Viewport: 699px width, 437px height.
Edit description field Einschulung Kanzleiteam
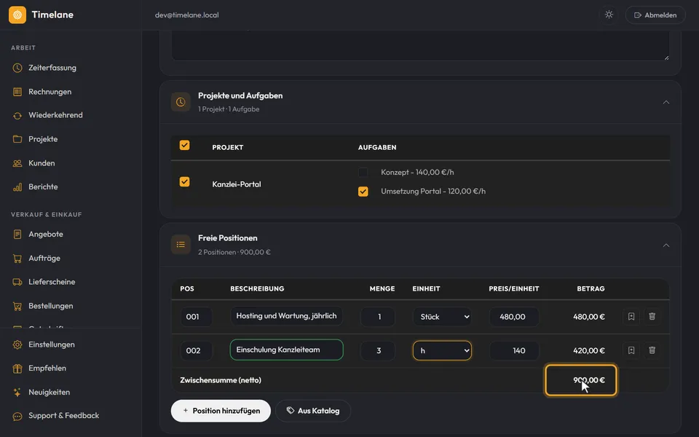[287, 350]
